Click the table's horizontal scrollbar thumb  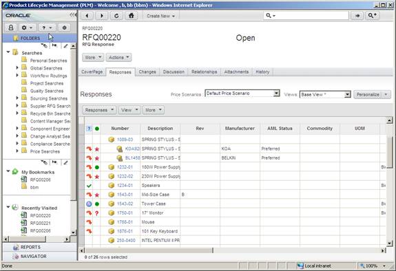tap(149, 250)
